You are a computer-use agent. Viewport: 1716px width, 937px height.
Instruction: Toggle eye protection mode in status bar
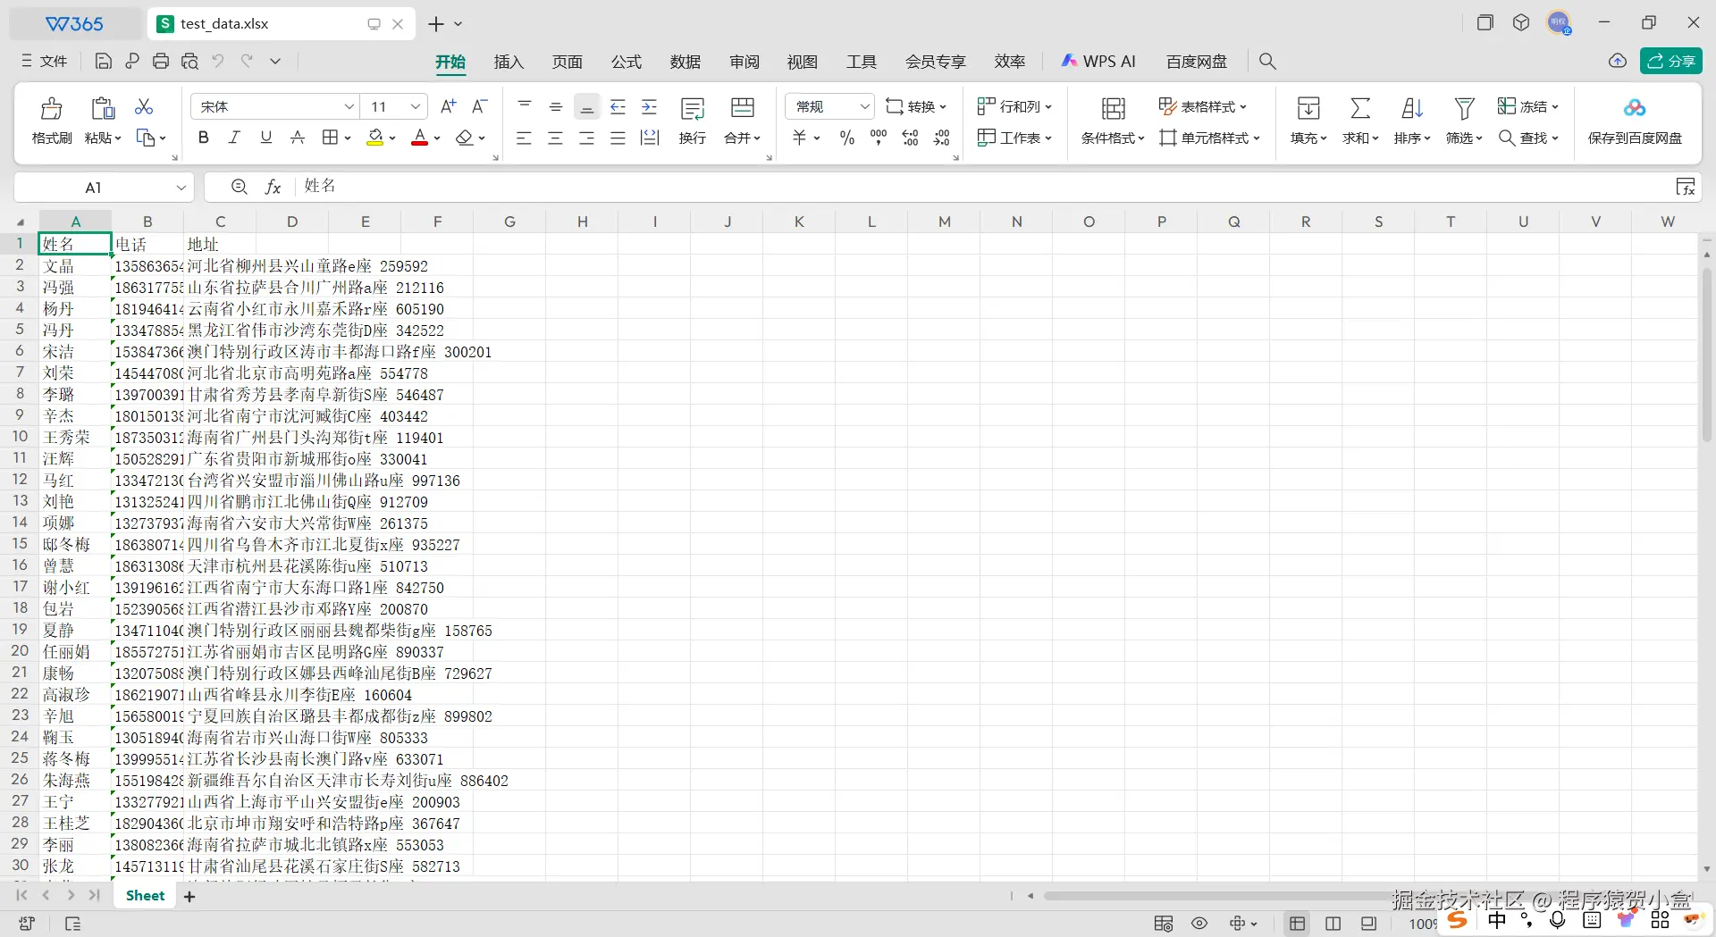tap(1199, 924)
